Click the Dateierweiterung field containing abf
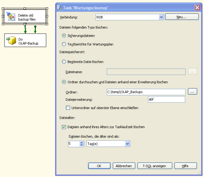 tap(166, 99)
